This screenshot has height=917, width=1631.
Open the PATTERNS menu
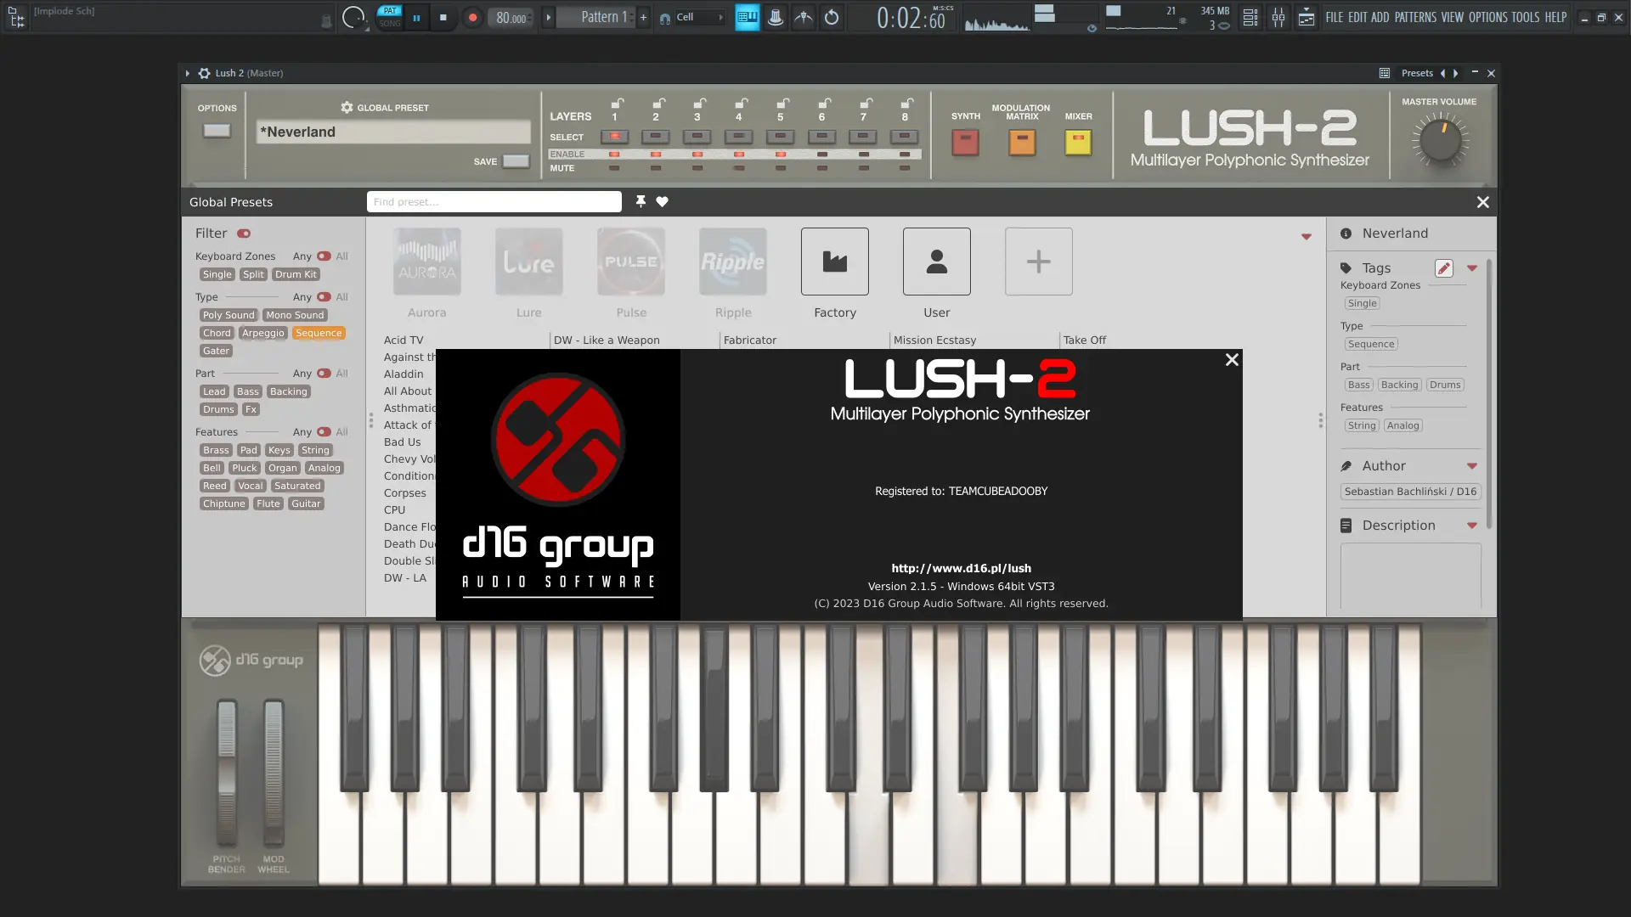coord(1415,17)
